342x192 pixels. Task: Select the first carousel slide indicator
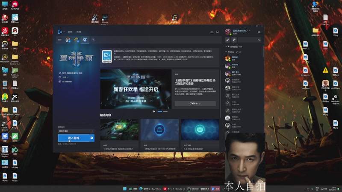point(160,111)
